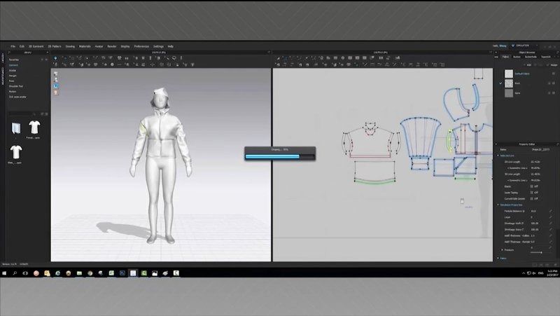Image resolution: width=560 pixels, height=316 pixels.
Task: Select Avatar in the Library list
Action: 13,70
